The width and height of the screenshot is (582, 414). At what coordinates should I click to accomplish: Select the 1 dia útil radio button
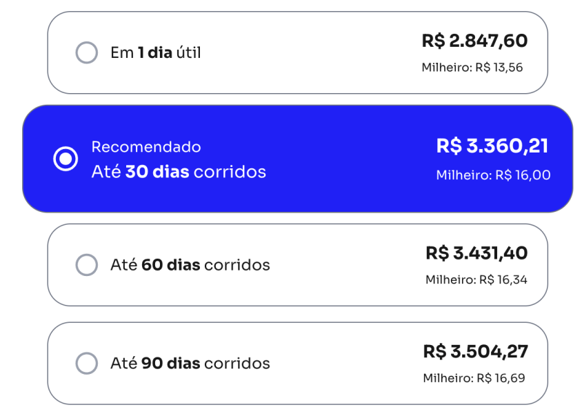[x=86, y=52]
